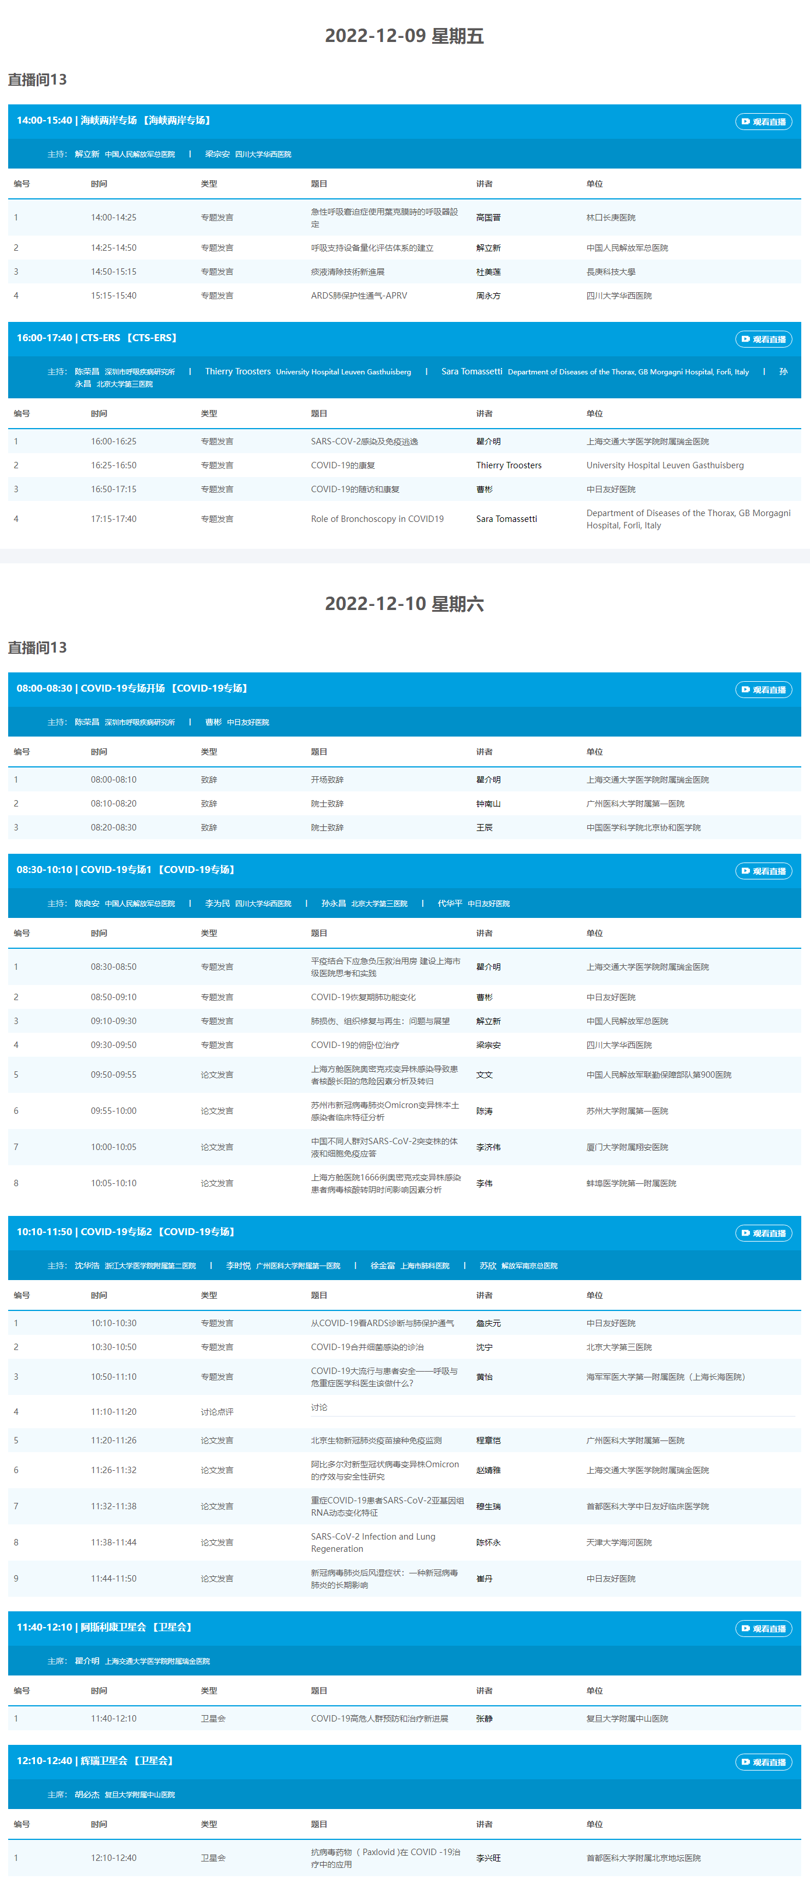
Task: Click session title 08:00-08:30 COVID-19专场开场
Action: 132,689
